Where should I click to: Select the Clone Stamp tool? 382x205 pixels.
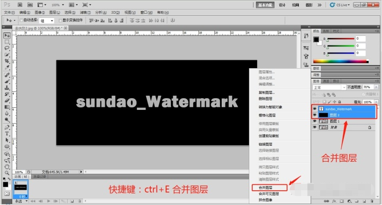(7, 88)
